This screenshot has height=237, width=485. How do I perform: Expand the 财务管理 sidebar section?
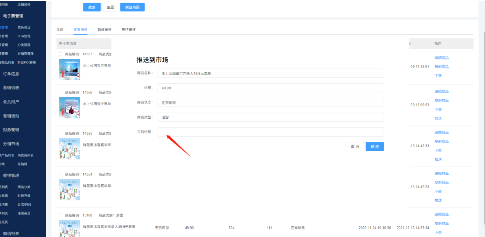coord(11,130)
